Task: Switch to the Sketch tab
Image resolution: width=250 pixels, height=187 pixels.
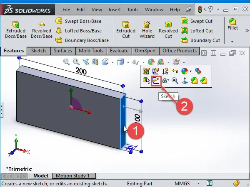Action: click(38, 51)
